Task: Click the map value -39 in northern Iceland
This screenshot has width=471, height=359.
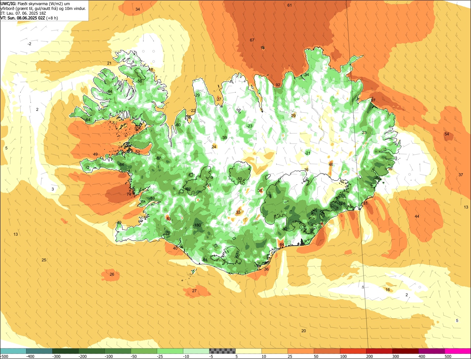Action: [x=224, y=138]
